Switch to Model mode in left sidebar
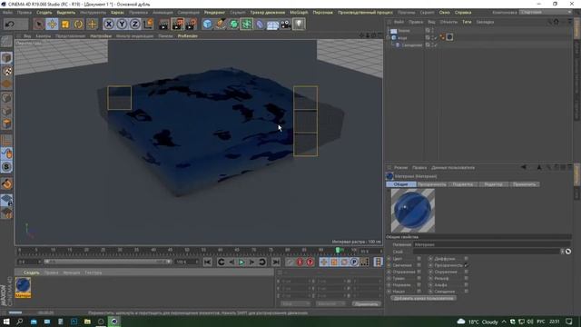581x327 pixels. pos(6,58)
